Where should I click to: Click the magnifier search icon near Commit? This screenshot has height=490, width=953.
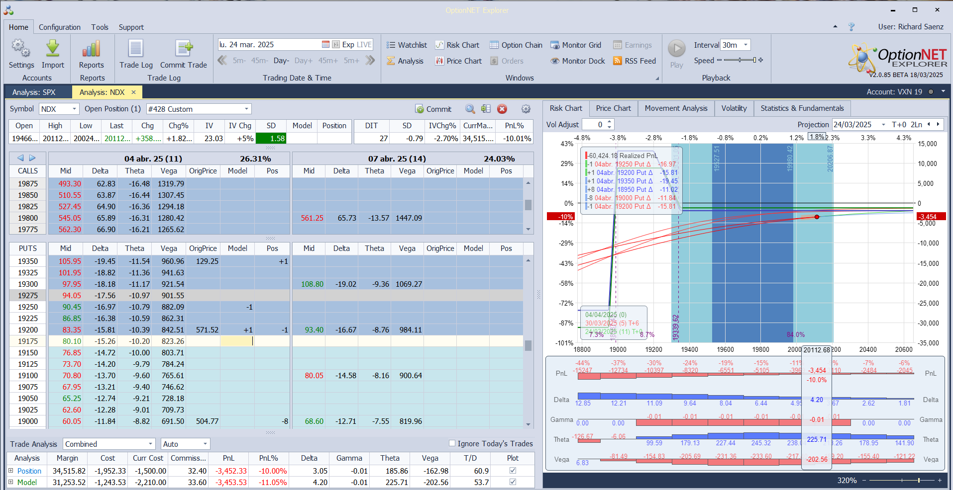pyautogui.click(x=470, y=109)
